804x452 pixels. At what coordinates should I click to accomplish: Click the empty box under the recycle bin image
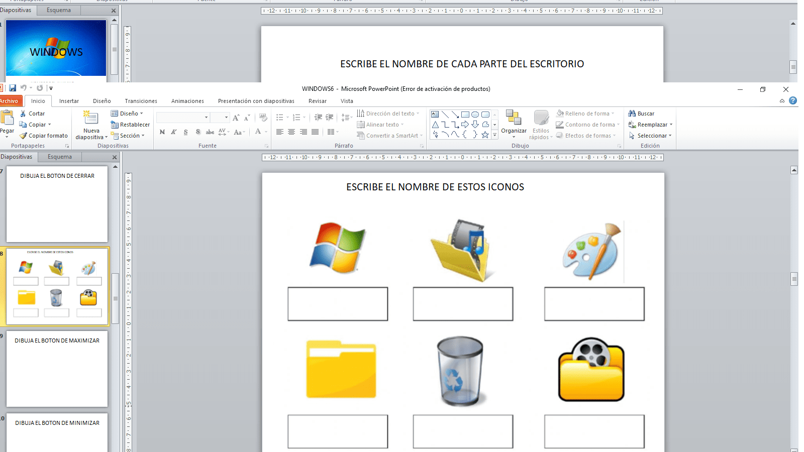tap(463, 431)
